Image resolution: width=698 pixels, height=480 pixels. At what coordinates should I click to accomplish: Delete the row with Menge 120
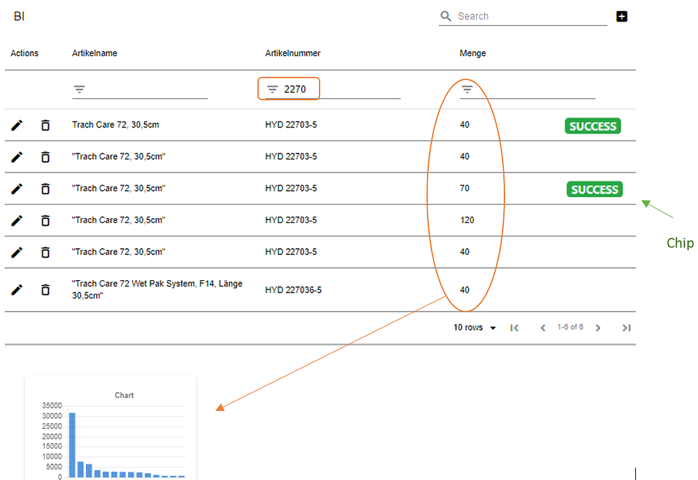pyautogui.click(x=45, y=220)
